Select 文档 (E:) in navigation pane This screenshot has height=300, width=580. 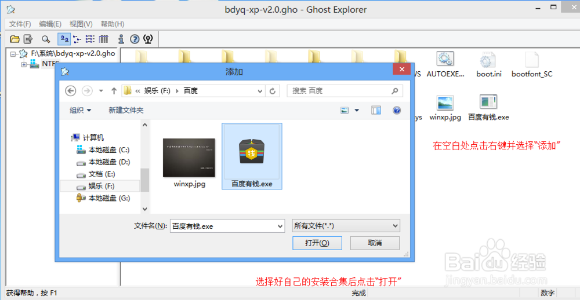pyautogui.click(x=97, y=174)
